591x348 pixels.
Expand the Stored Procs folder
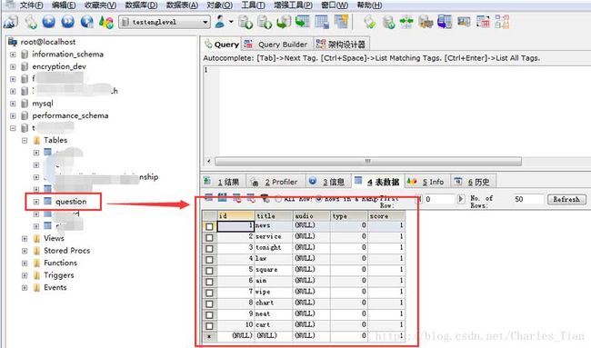tap(25, 251)
